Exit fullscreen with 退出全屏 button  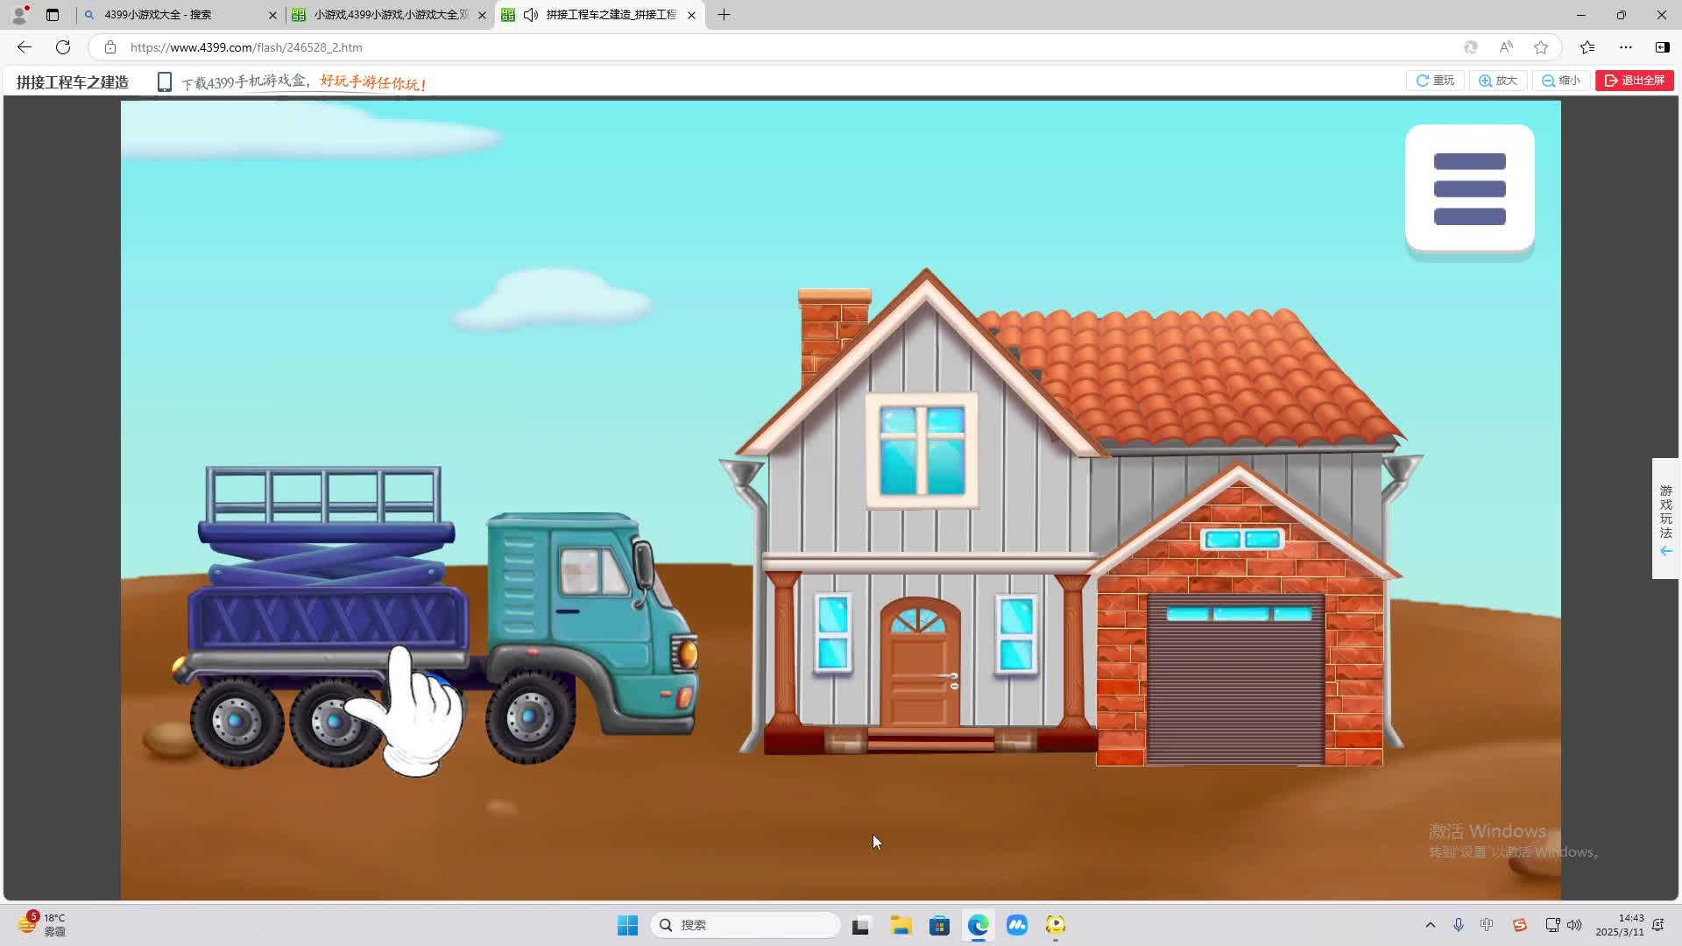[x=1634, y=81]
